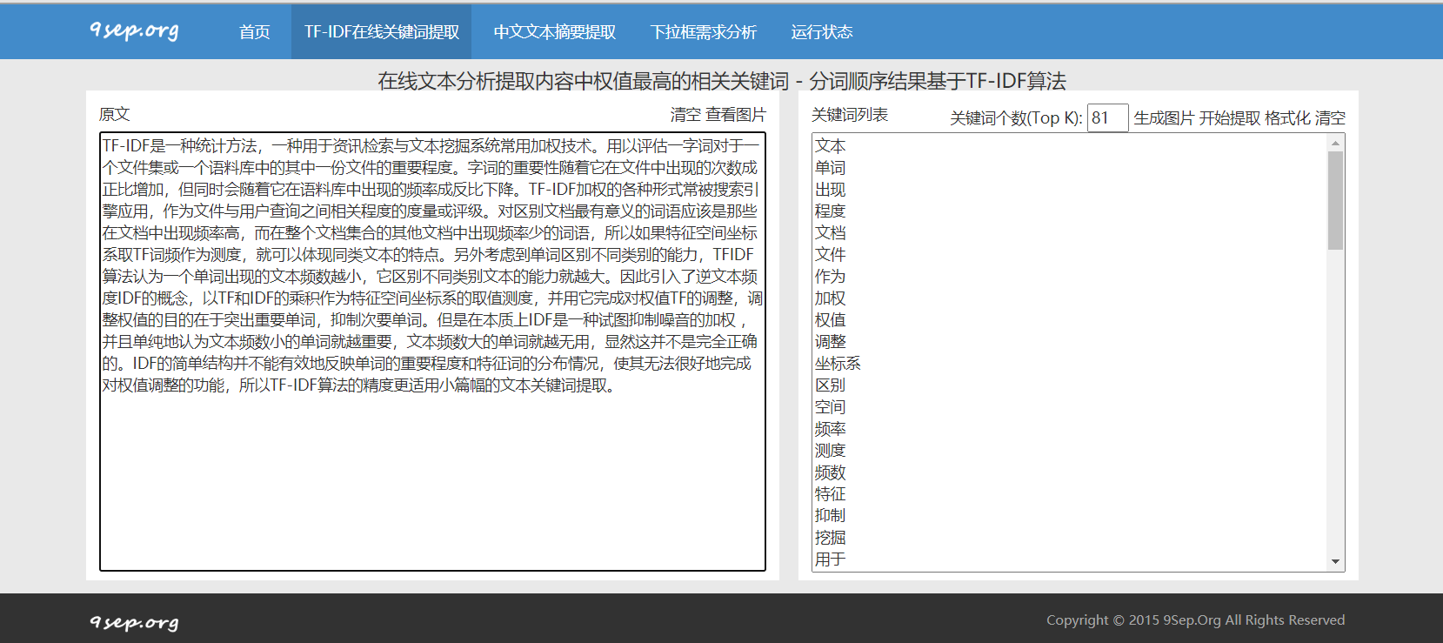Click the 关键词个数(Top K) label
This screenshot has height=643, width=1443.
(x=1016, y=118)
